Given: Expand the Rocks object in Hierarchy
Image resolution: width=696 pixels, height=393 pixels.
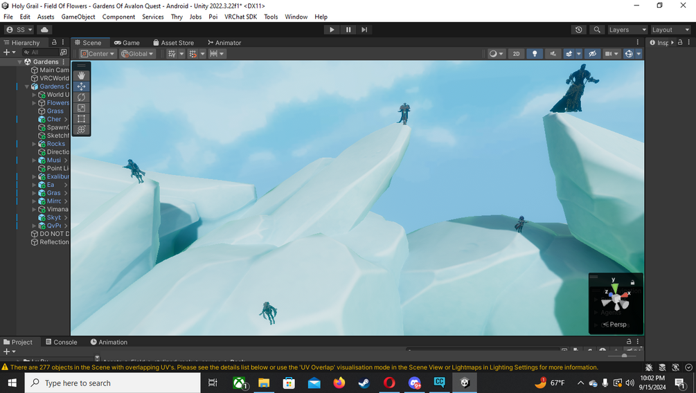Looking at the screenshot, I should tap(34, 144).
